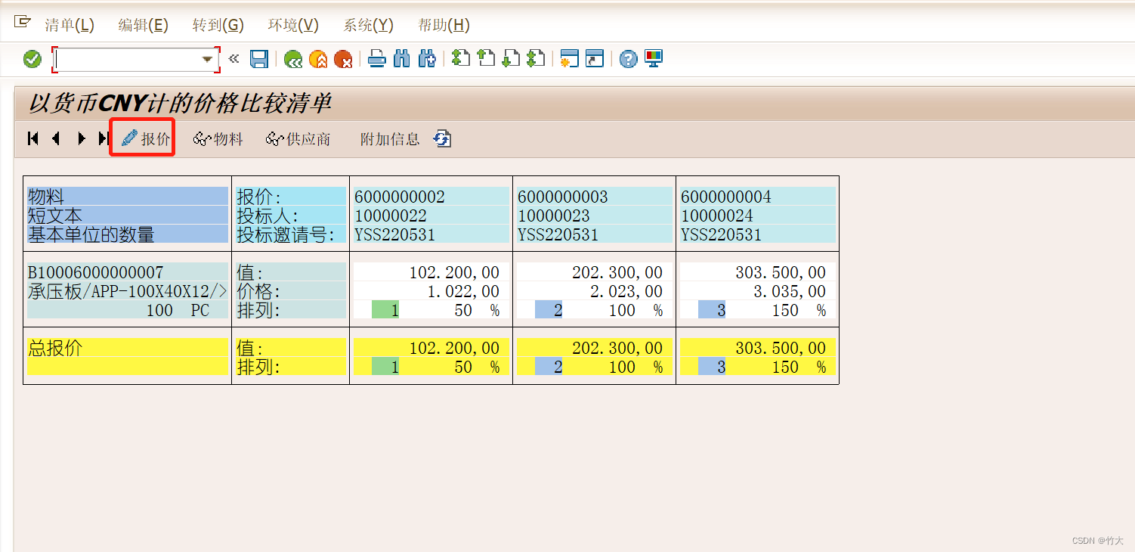Click the 总报价 row label

tap(55, 348)
